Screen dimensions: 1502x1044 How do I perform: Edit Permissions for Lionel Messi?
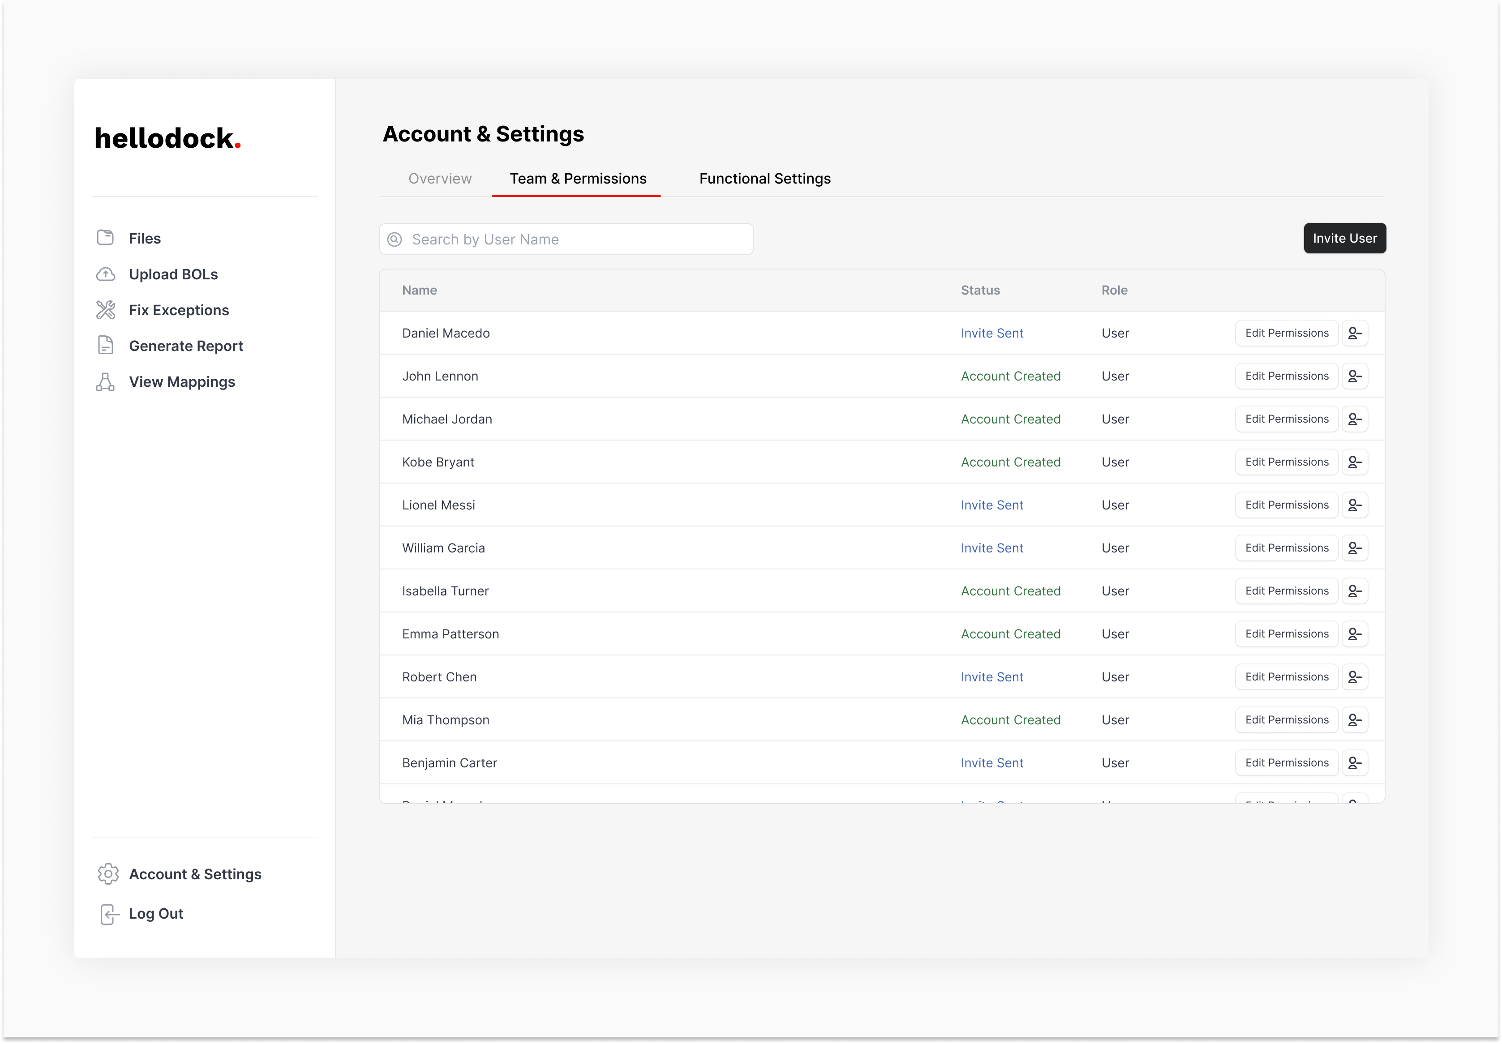pyautogui.click(x=1286, y=505)
